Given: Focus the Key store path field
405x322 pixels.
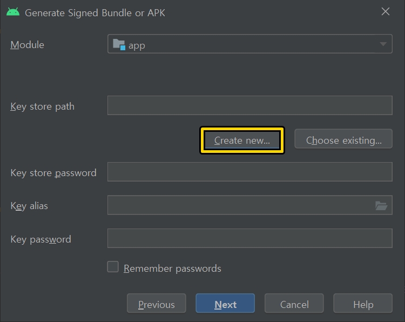Looking at the screenshot, I should [x=250, y=105].
